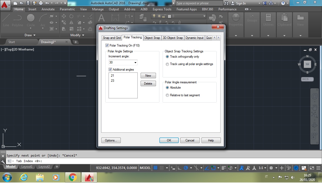Uncheck Polar Tracking On (F10)

(107, 45)
